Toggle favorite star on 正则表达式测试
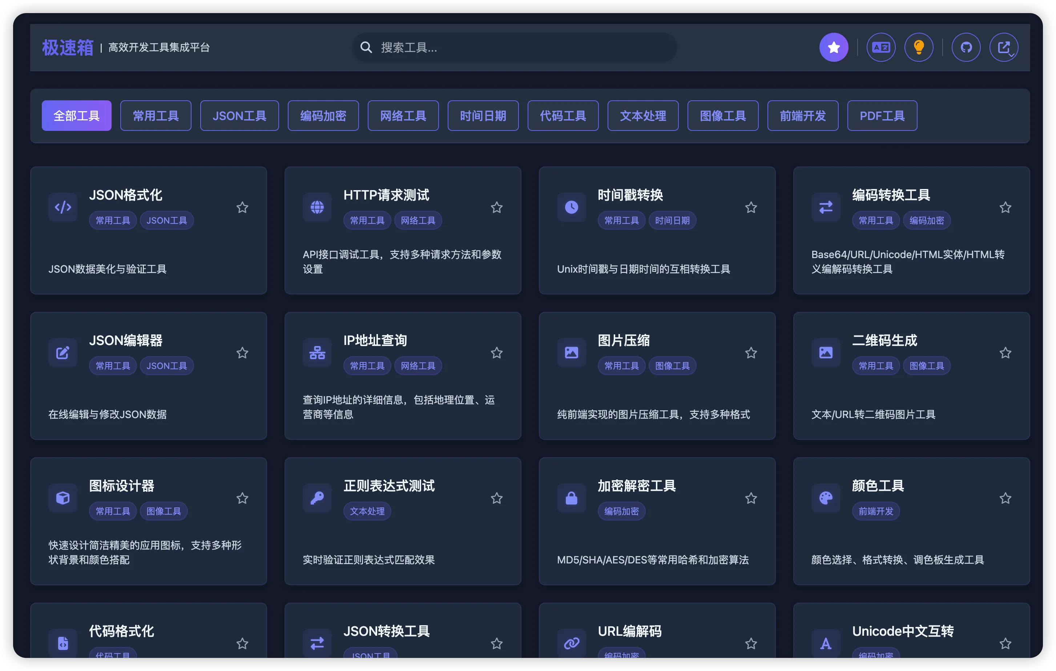Screen dimensions: 1056x671 point(497,498)
